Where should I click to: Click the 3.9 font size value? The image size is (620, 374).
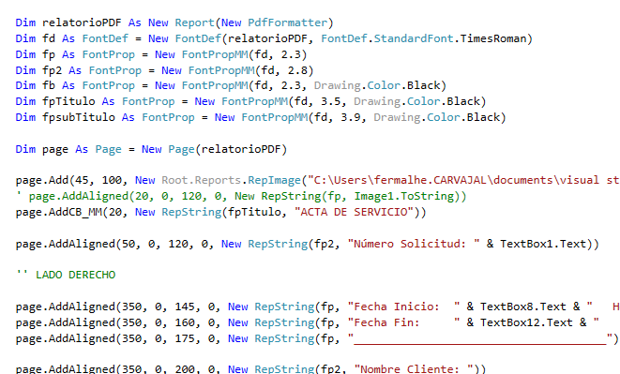click(350, 117)
